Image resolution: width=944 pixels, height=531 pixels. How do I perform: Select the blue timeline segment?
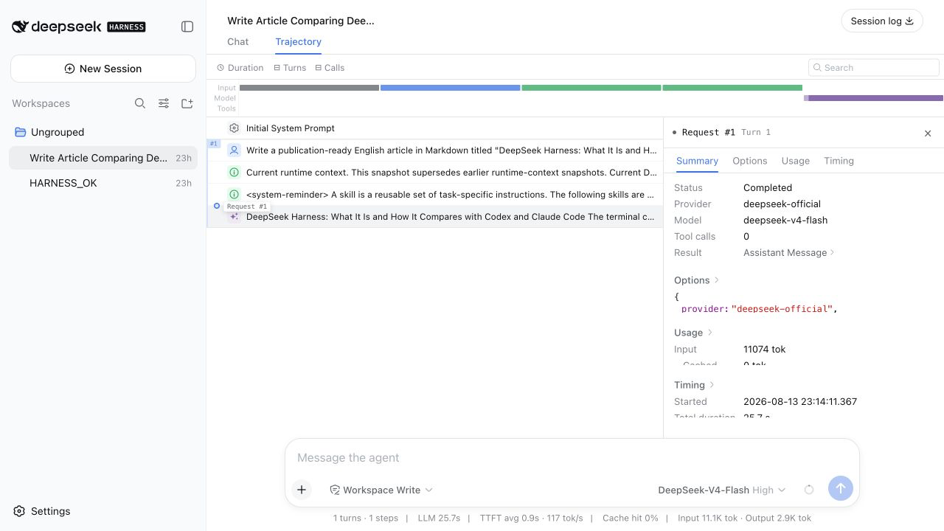450,88
